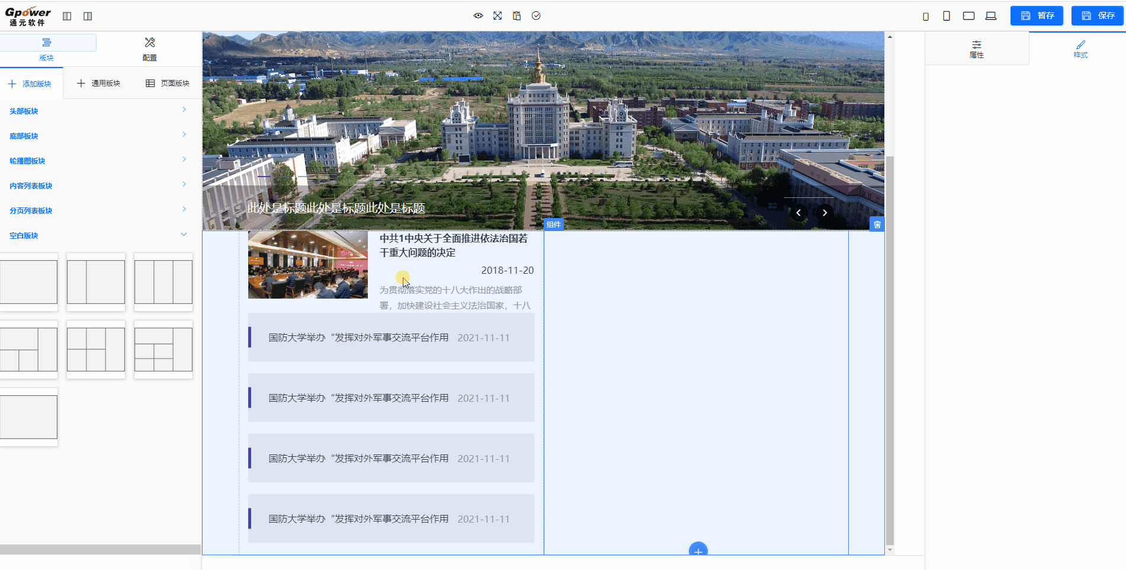Expand 轮播图版块 category
Viewport: 1126px width, 570px height.
pyautogui.click(x=98, y=161)
